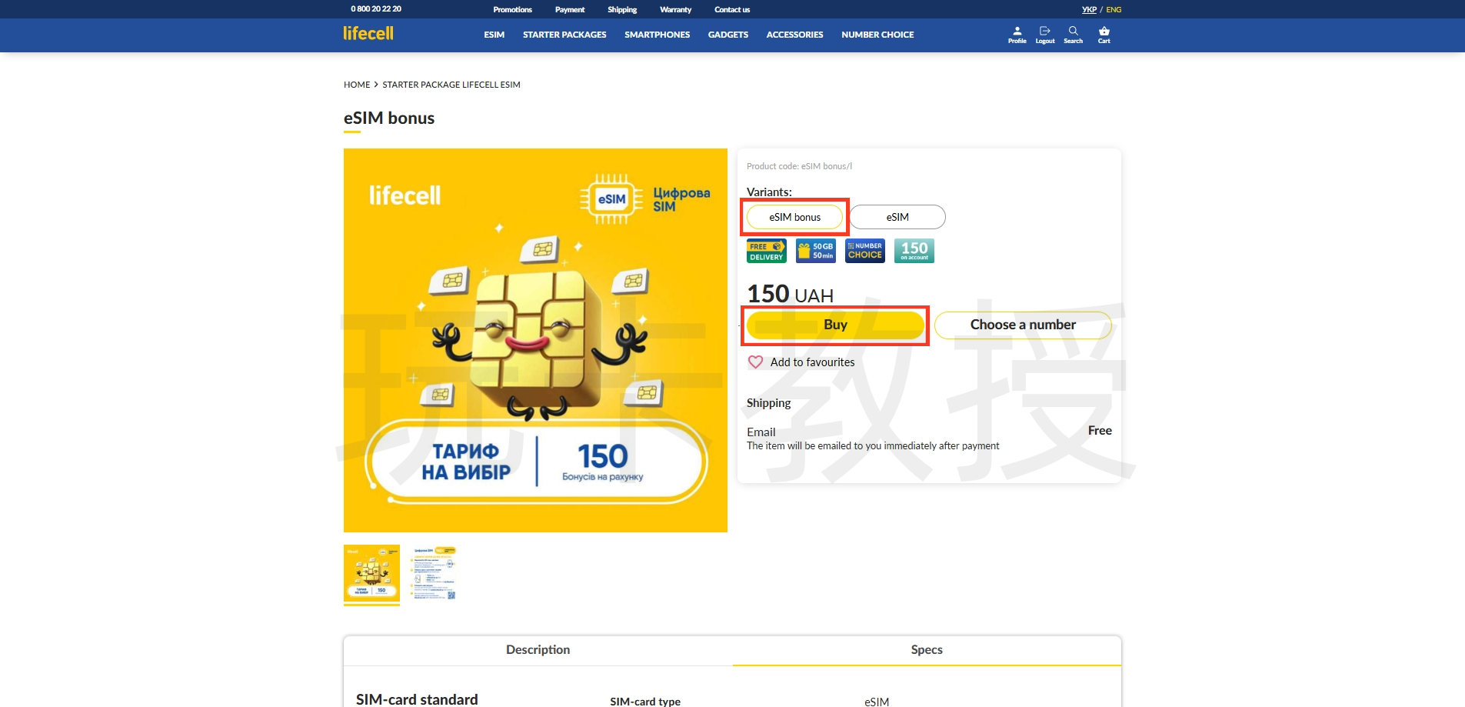Open the Starter Packages menu

pos(564,35)
